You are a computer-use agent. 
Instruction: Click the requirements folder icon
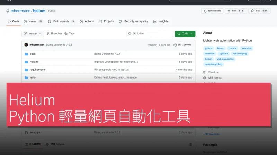26,70
